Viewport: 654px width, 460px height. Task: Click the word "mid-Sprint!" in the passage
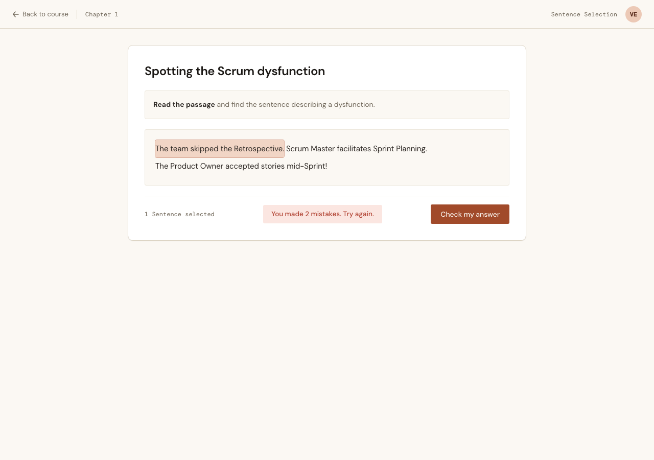(307, 166)
